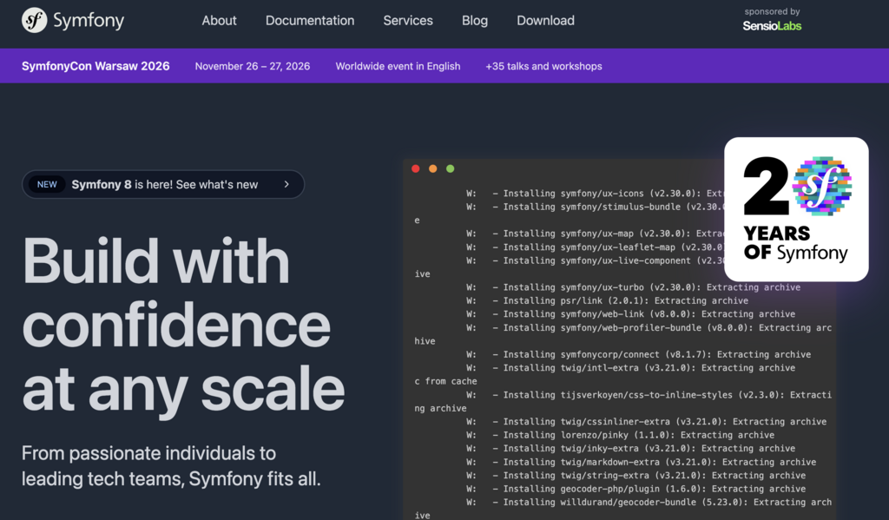This screenshot has width=889, height=520.
Task: Click the 20 Years of Symfony badge
Action: [x=795, y=208]
